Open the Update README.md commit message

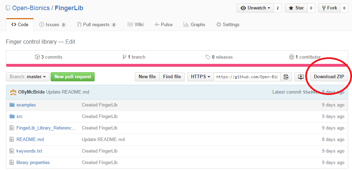(x=68, y=92)
